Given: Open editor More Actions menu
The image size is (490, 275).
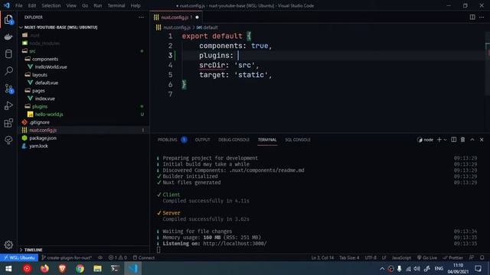Looking at the screenshot, I should [x=482, y=17].
